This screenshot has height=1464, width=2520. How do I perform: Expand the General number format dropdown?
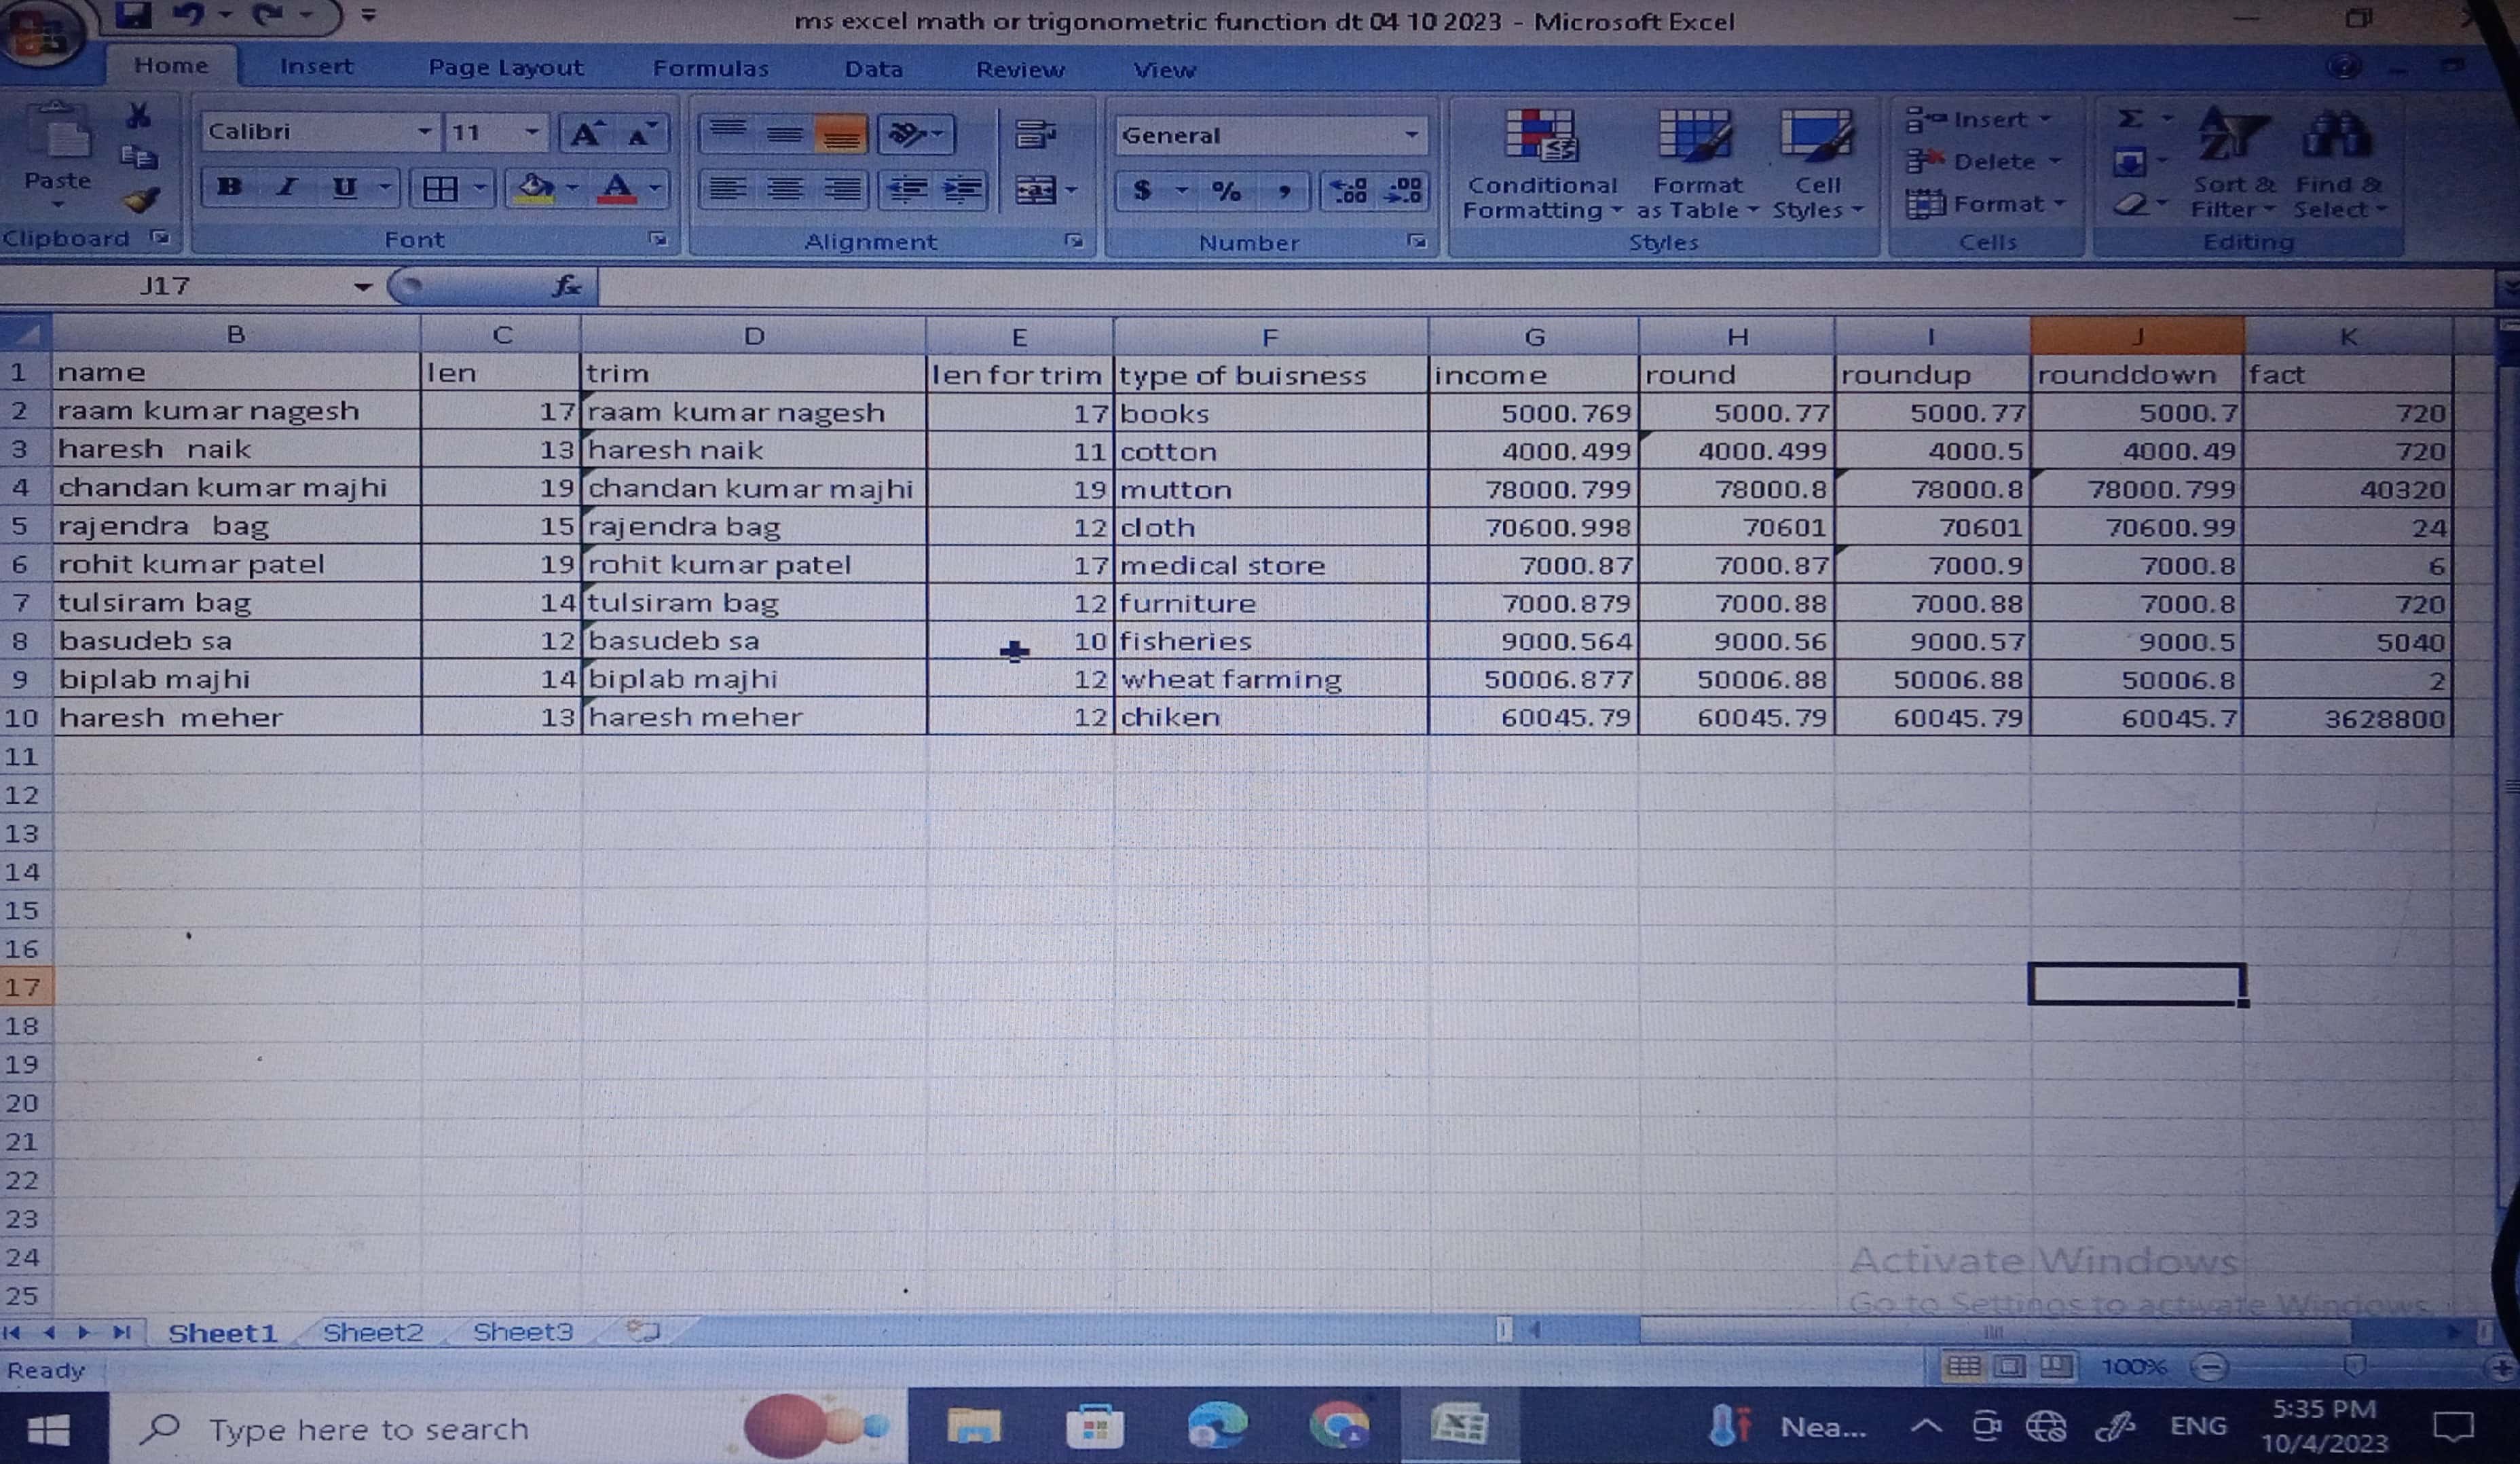tap(1411, 135)
